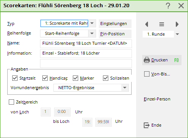The image size is (188, 138).
Task: Open the hamburger list icon
Action: point(162,24)
